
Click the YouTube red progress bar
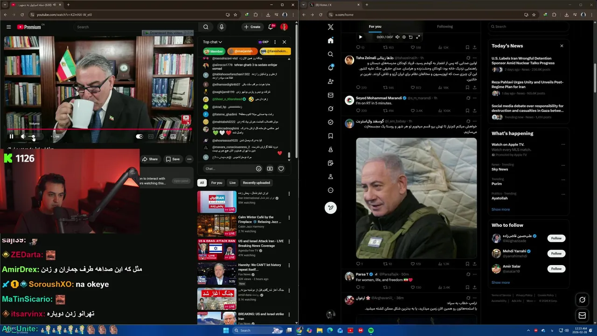point(99,130)
